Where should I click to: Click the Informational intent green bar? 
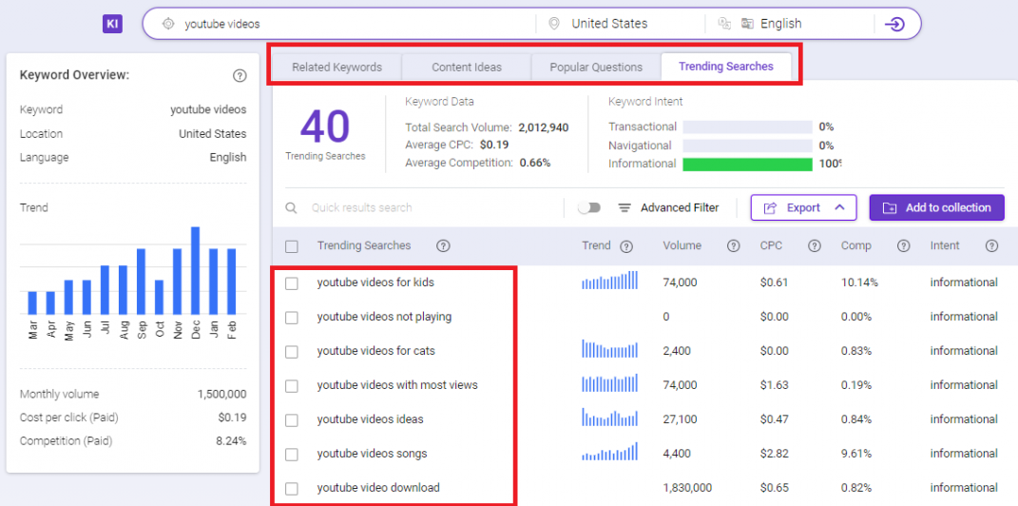(747, 165)
